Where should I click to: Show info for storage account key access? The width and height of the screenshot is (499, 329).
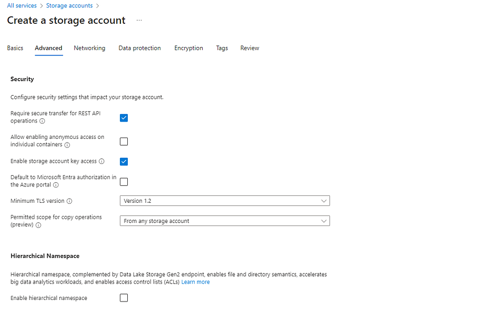point(101,161)
